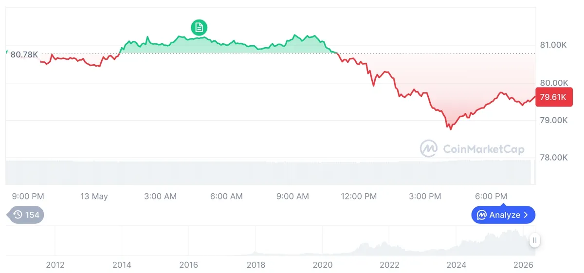The image size is (584, 273).
Task: Click the 81.00K price axis label
Action: [554, 45]
